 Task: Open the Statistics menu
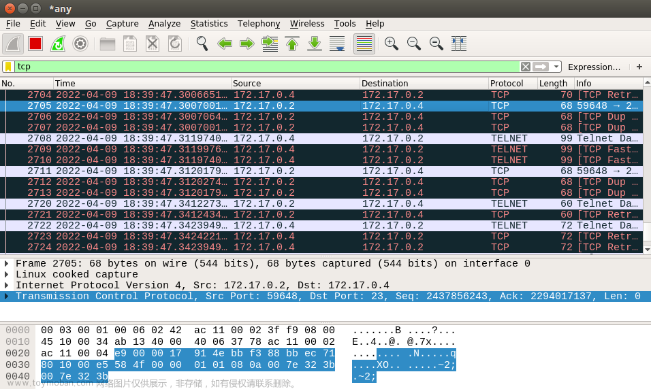pos(209,24)
